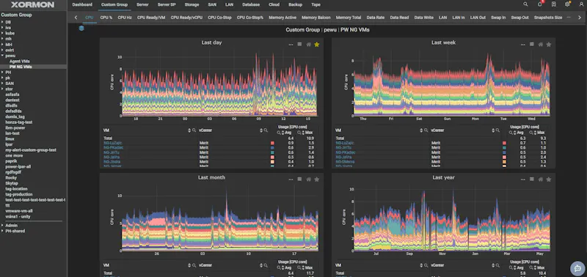
Task: Open the ellipsis menu on Last year chart
Action: [x=522, y=180]
